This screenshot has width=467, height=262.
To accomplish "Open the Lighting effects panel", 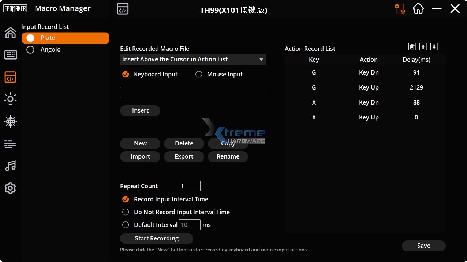I will [10, 99].
